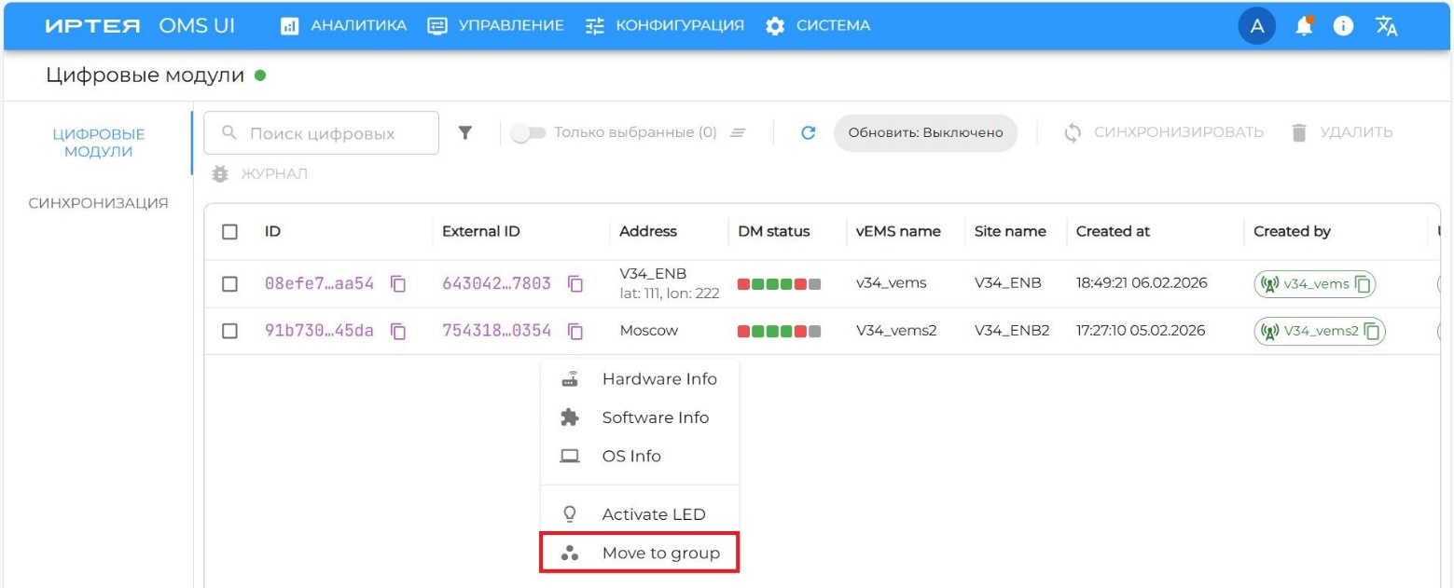Click the ИРТЕЯ OMS UI logo
This screenshot has height=588, width=1454.
[x=140, y=26]
